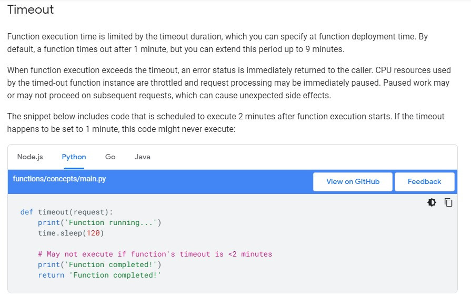The height and width of the screenshot is (297, 471).
Task: Send Feedback on the code sample
Action: point(424,181)
